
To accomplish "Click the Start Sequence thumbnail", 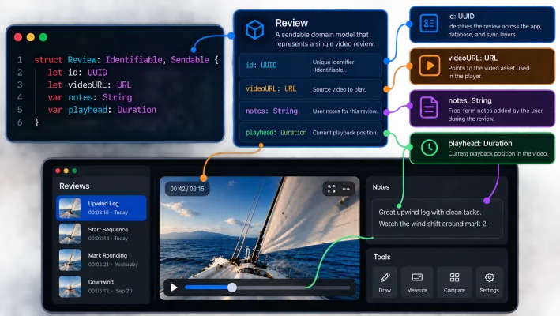I will click(x=70, y=234).
